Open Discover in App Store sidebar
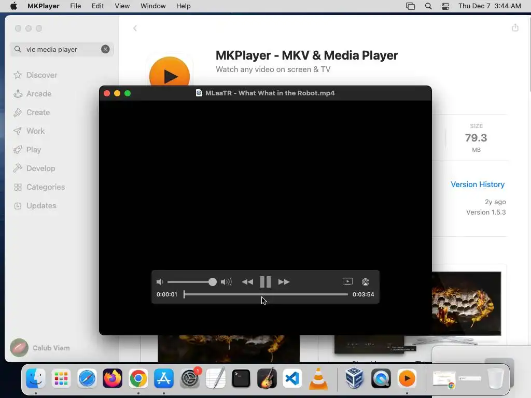Screen dimensions: 531x398 (x=35, y=75)
